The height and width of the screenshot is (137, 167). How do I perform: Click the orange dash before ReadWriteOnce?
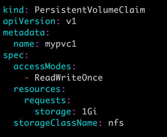click(27, 78)
